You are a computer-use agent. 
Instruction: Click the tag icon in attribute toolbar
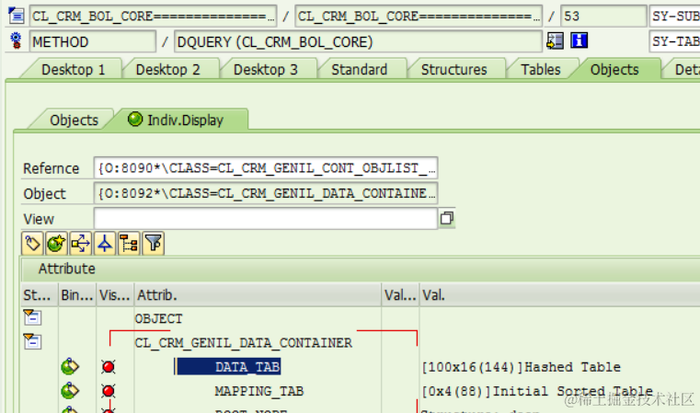pos(32,244)
